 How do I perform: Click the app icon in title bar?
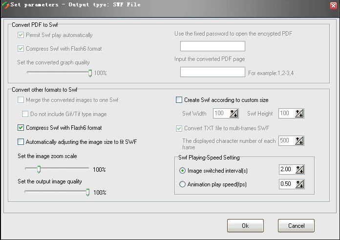[5, 5]
